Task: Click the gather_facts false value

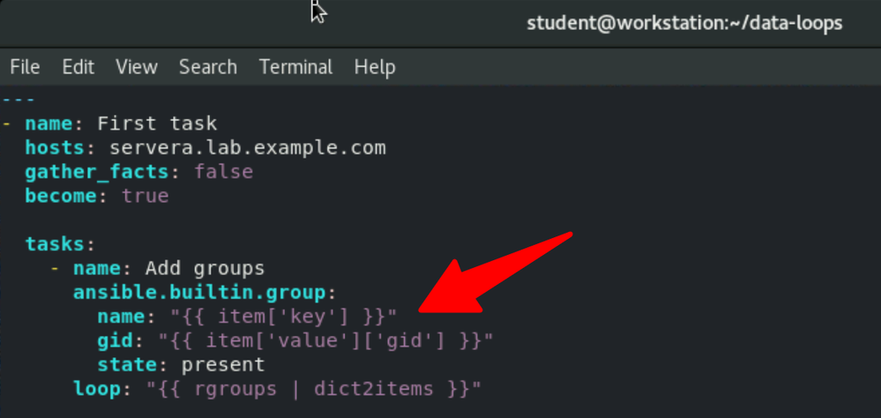Action: pos(224,171)
